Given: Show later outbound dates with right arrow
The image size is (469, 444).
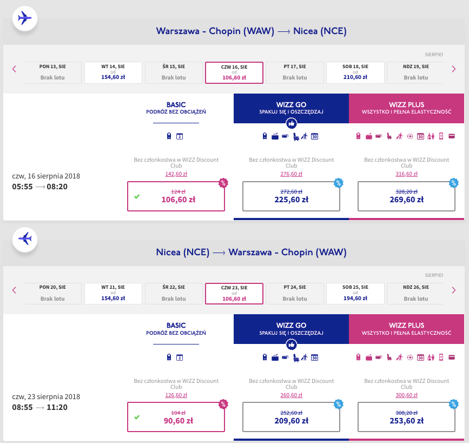Looking at the screenshot, I should pyautogui.click(x=454, y=69).
